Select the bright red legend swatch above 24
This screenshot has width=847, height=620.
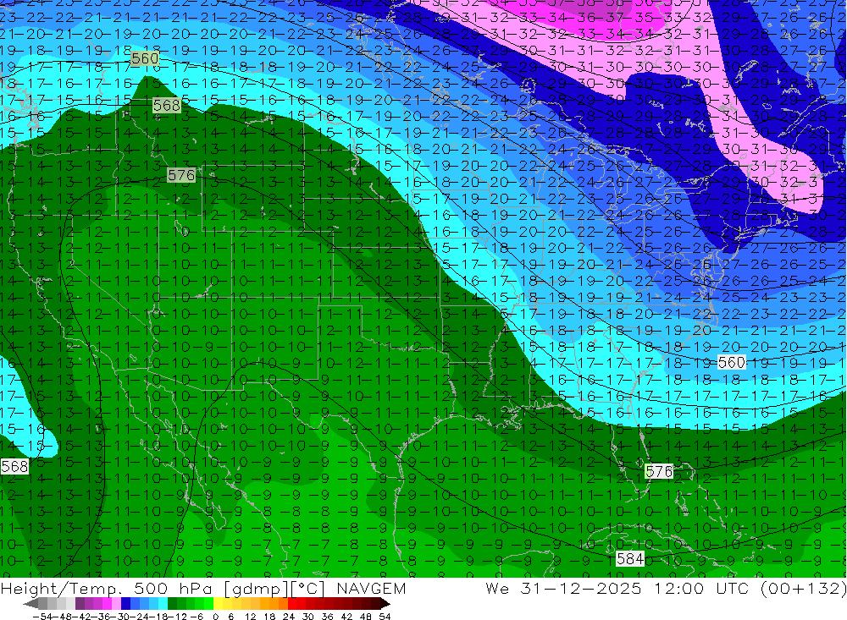292,603
